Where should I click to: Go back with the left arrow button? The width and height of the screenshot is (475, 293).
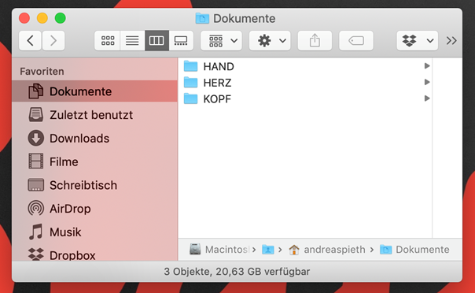(30, 40)
